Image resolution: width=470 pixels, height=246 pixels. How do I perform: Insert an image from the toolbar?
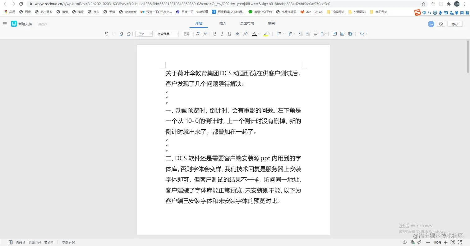(x=335, y=34)
